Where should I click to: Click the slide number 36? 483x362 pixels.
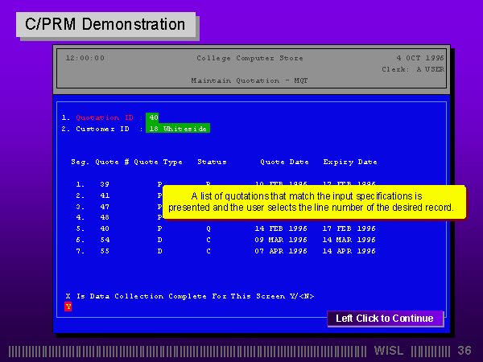[464, 351]
